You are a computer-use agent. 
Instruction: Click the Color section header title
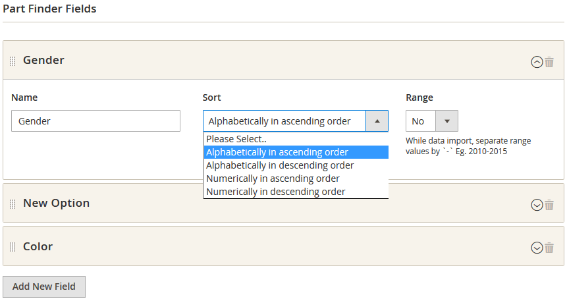(x=38, y=246)
